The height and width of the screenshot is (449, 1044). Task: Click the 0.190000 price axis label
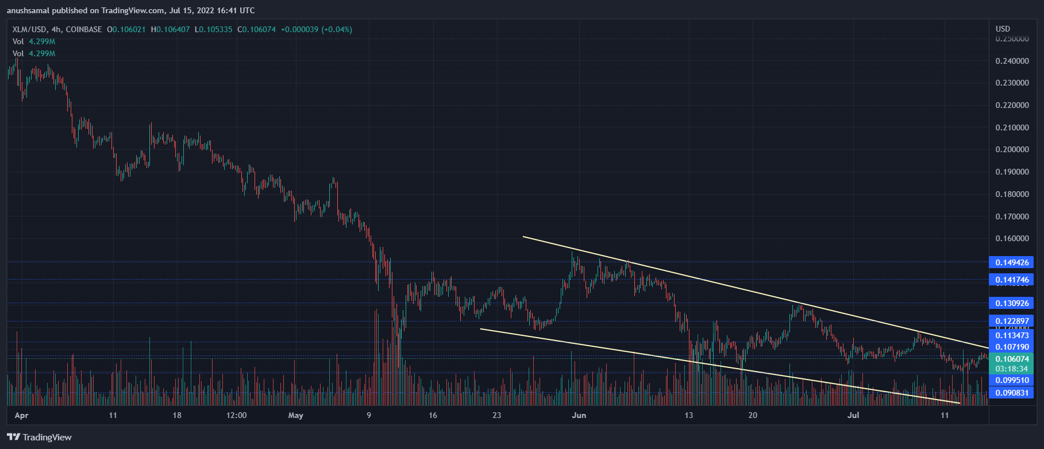pyautogui.click(x=1012, y=172)
